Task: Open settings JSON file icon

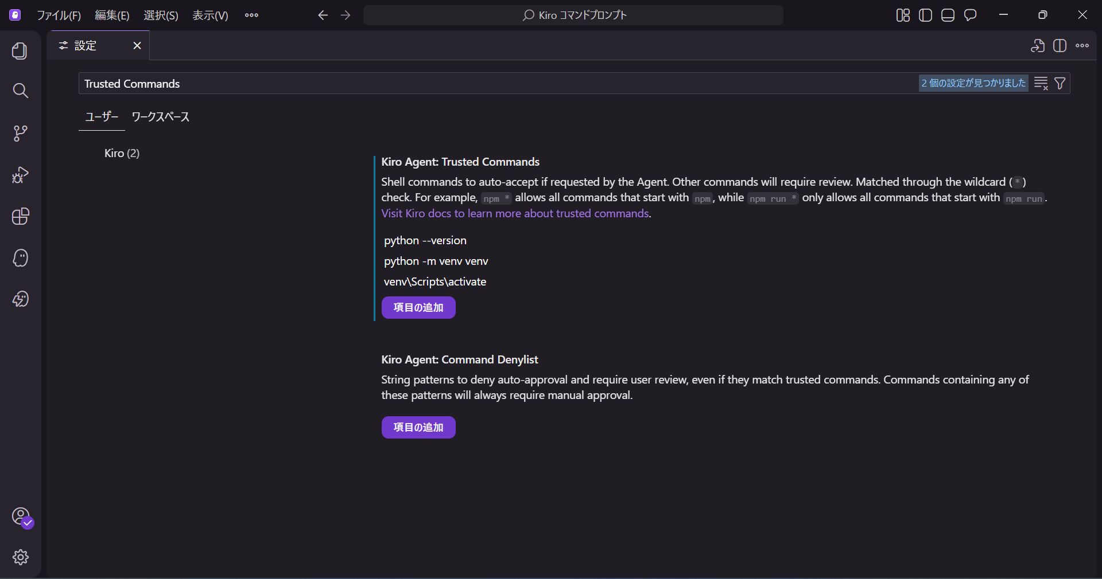Action: (x=1037, y=46)
